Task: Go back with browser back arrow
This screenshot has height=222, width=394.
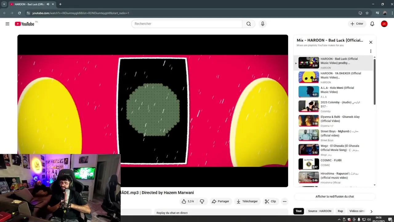Action: point(5,13)
